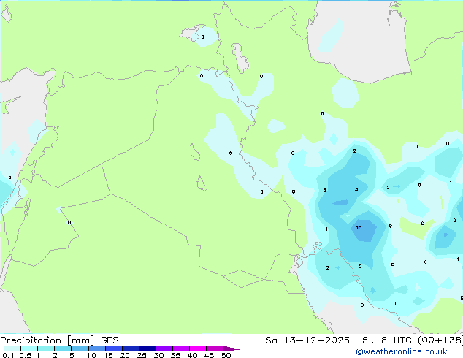Click the 5–10 mm legend swatch
This screenshot has height=358, width=463.
(x=80, y=349)
